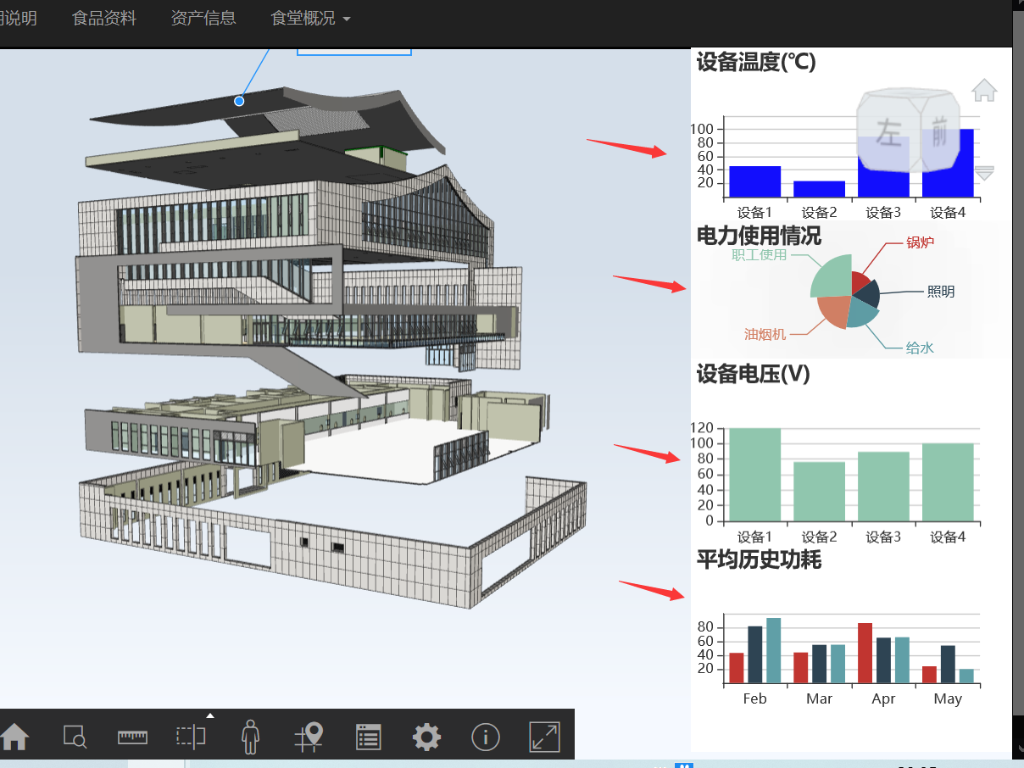Viewport: 1024px width, 768px height.
Task: Switch to the 使用说明 tab
Action: (18, 18)
